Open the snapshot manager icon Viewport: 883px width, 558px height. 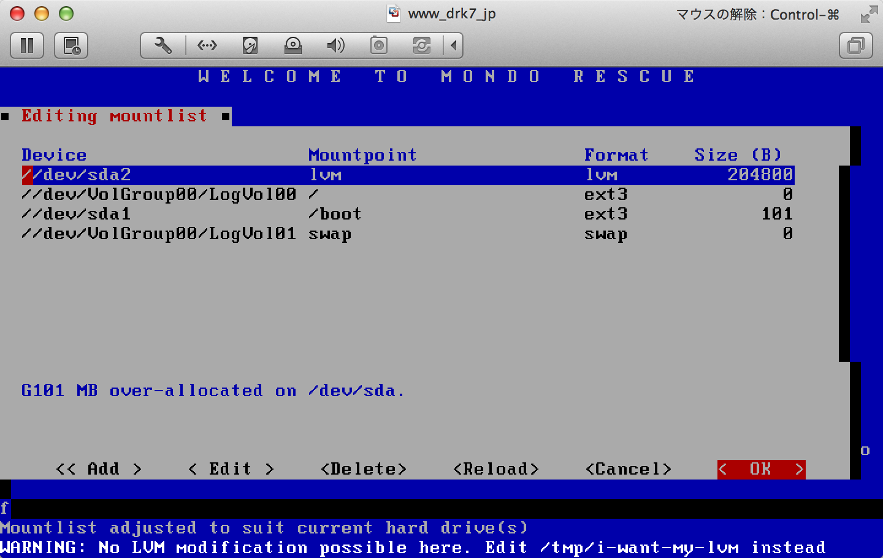tap(72, 45)
